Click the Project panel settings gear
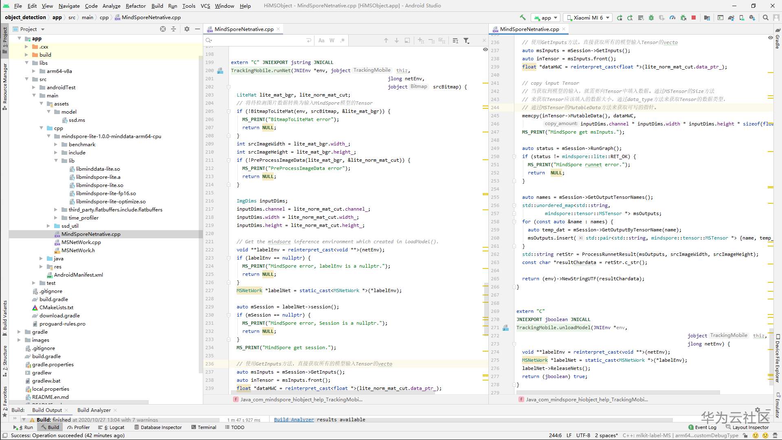The height and width of the screenshot is (440, 782). click(x=187, y=29)
